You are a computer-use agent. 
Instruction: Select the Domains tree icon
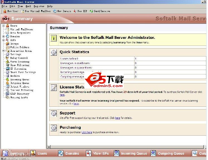8,36
